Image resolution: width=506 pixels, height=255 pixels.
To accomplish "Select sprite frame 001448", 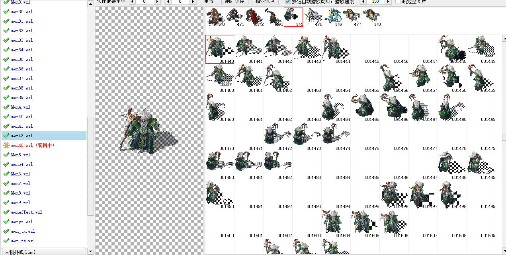I will point(452,49).
